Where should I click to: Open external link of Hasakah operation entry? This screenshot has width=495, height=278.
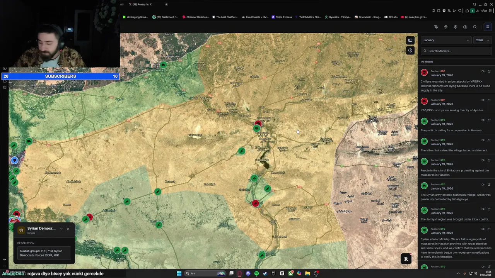point(489,120)
